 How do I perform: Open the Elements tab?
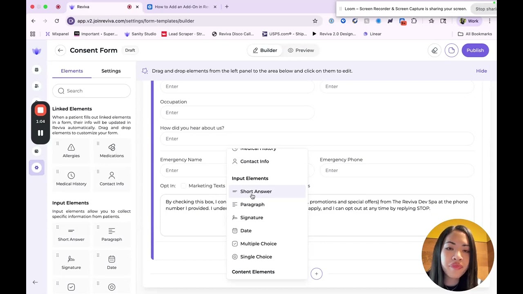(72, 71)
